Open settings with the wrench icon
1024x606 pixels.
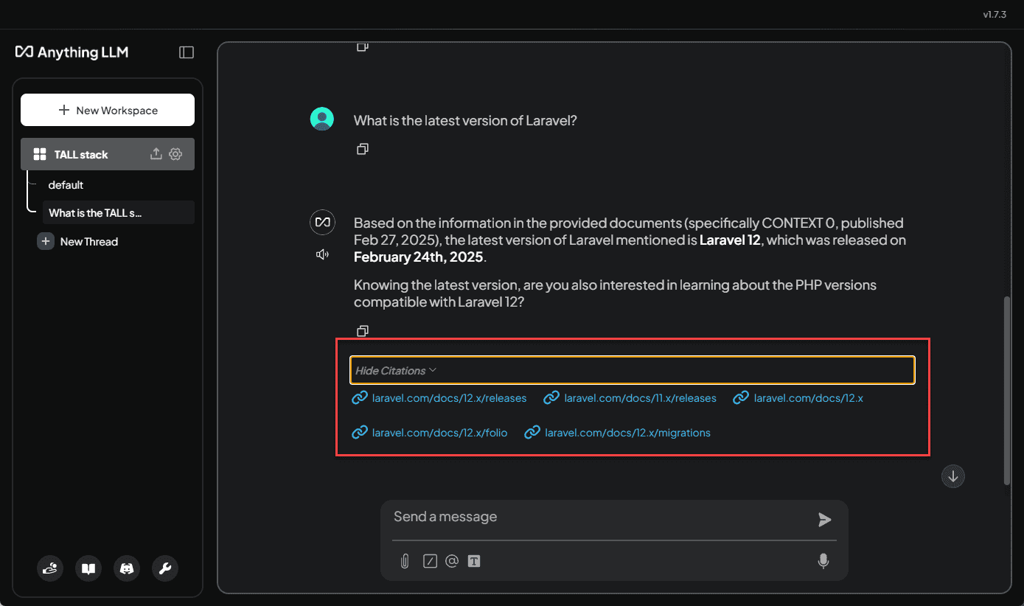165,568
